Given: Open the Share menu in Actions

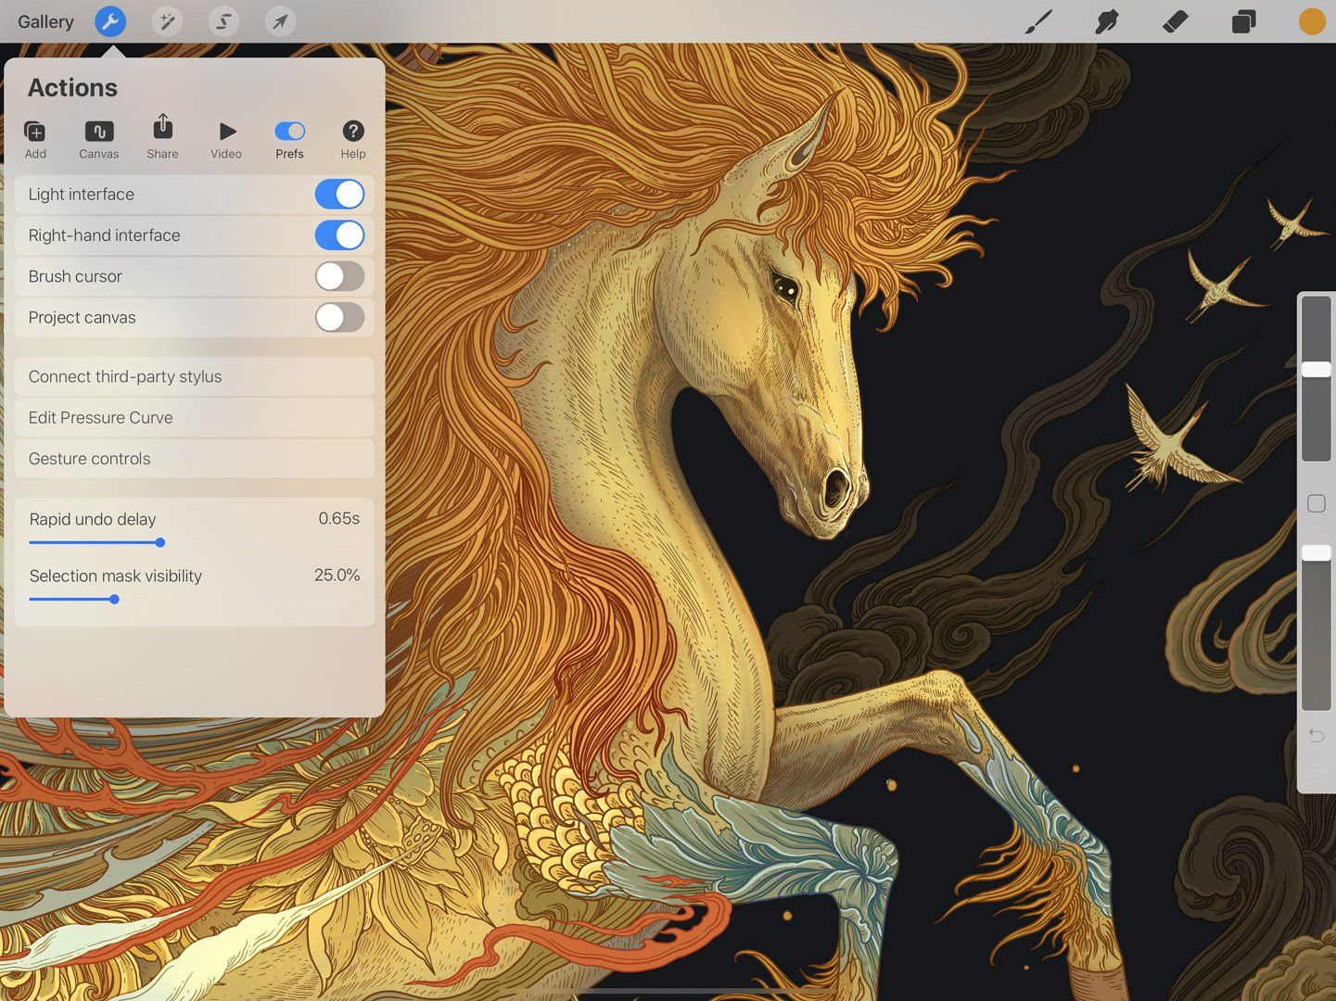Looking at the screenshot, I should 162,137.
